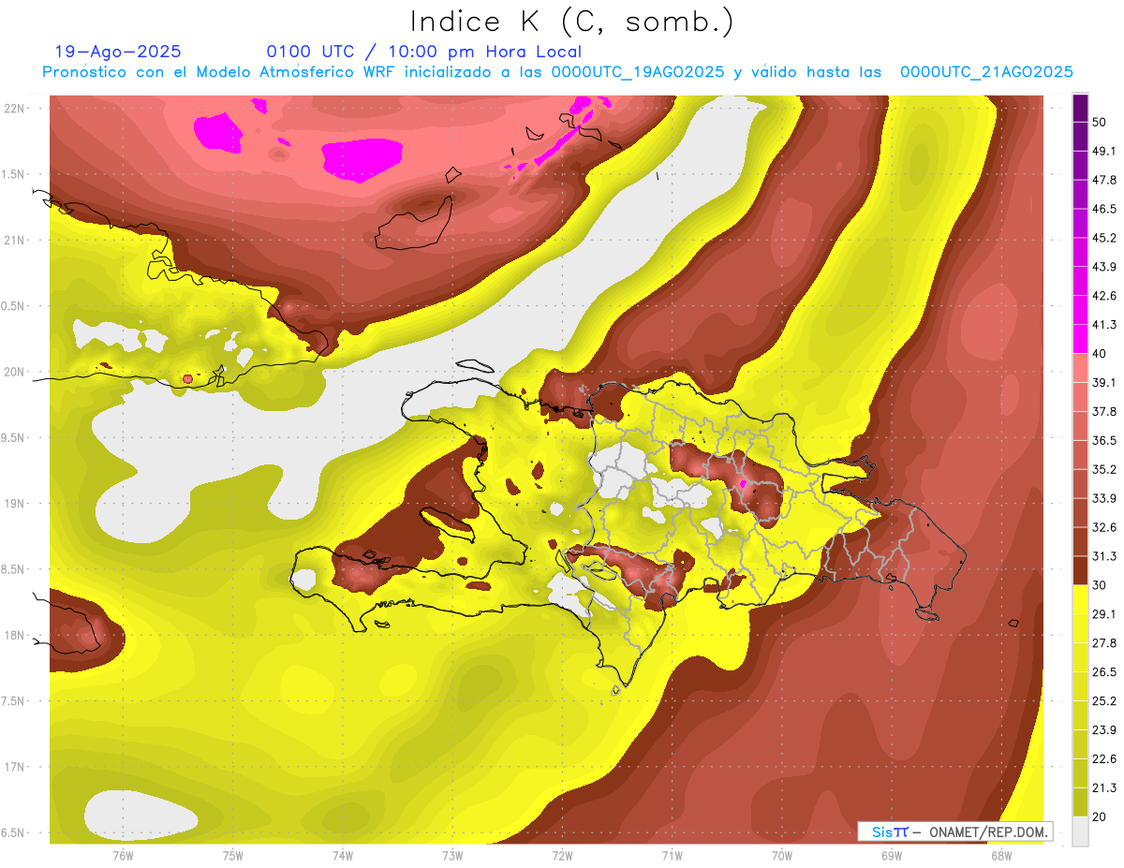This screenshot has height=868, width=1124.
Task: Click the title 'Indice K (C, somb.)'
Action: tap(572, 22)
